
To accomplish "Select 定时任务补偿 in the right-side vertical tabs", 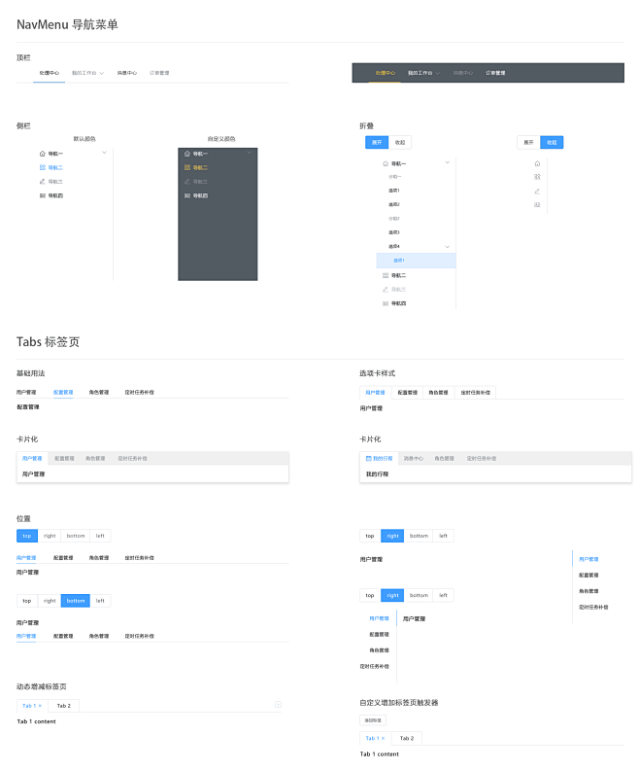I will coord(593,607).
